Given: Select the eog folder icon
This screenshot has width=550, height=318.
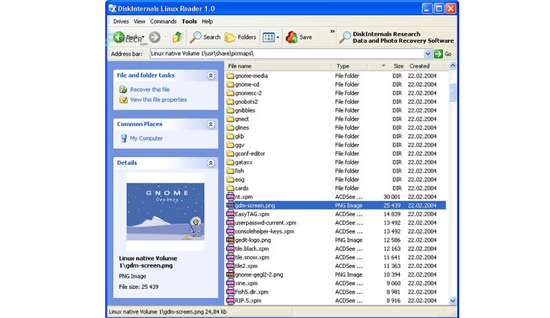Looking at the screenshot, I should click(x=230, y=179).
